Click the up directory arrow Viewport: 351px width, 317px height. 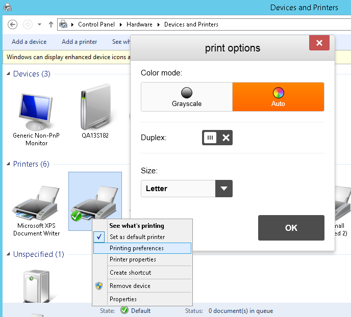[x=51, y=24]
